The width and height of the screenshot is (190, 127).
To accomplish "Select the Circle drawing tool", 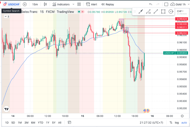I will click(171, 12).
